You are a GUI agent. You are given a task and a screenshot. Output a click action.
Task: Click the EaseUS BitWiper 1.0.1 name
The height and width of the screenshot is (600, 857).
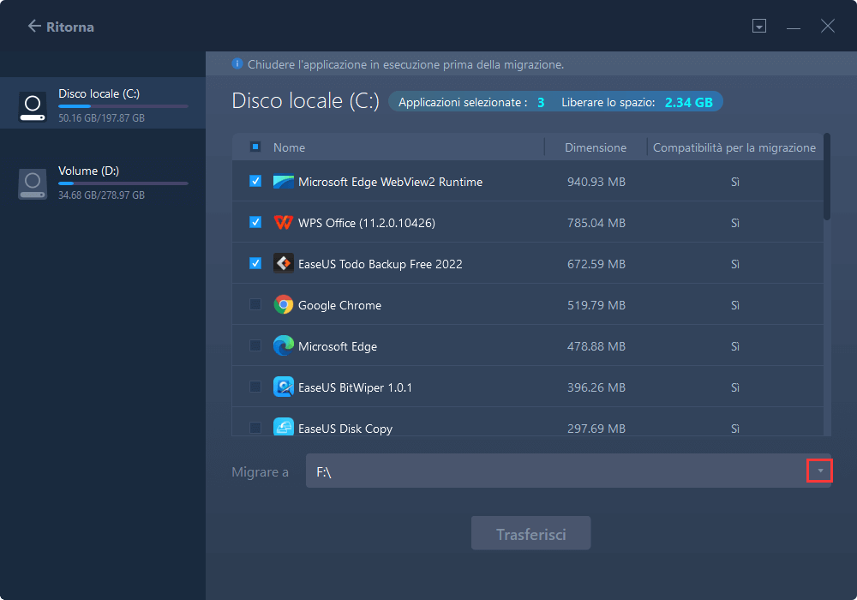pos(355,387)
